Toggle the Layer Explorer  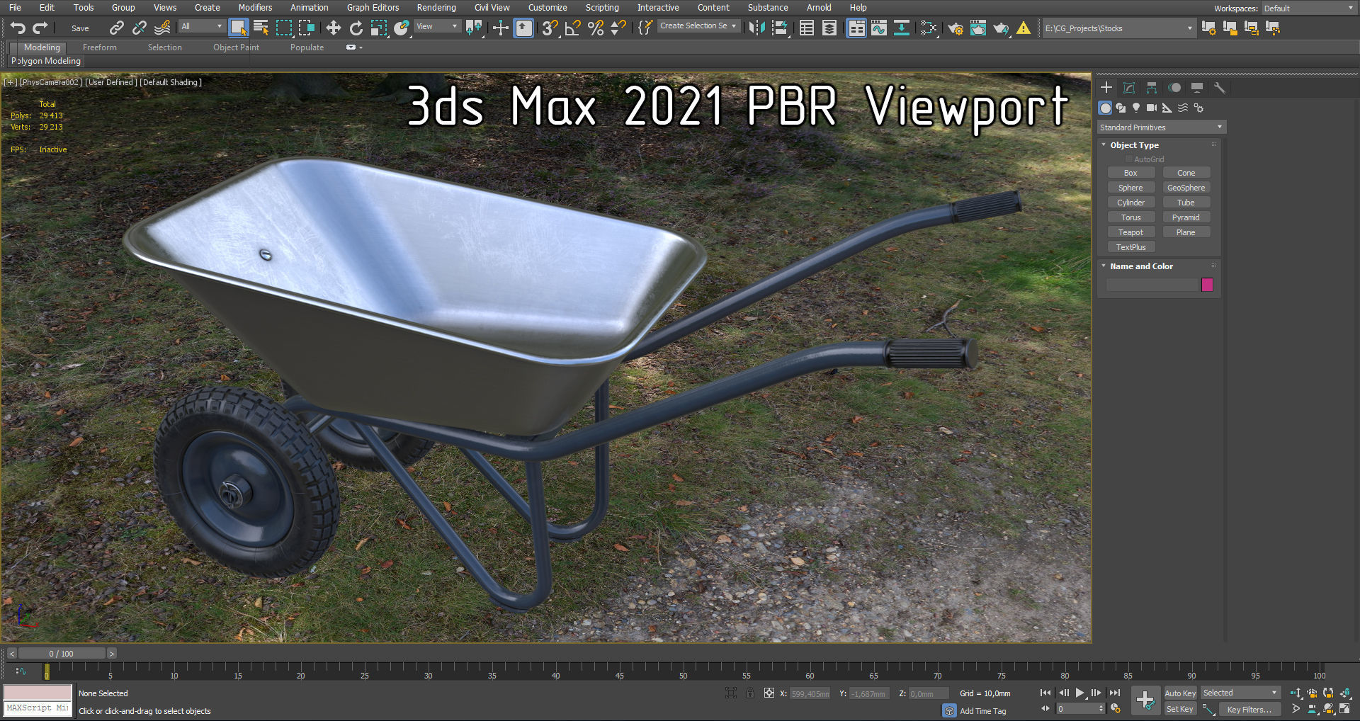[x=829, y=28]
